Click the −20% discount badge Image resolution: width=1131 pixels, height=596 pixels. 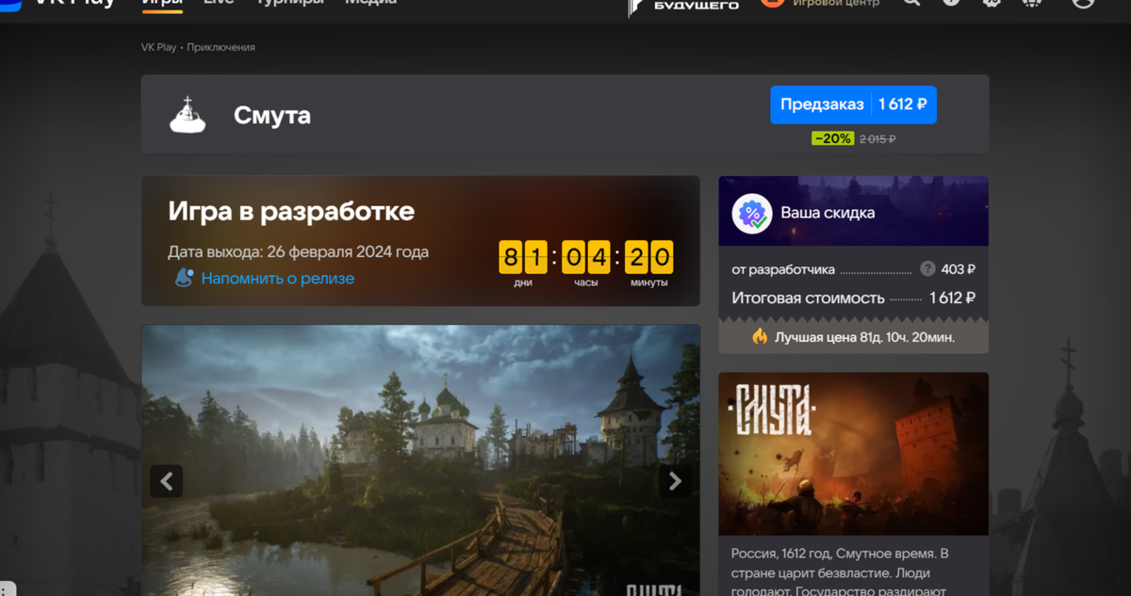[833, 138]
